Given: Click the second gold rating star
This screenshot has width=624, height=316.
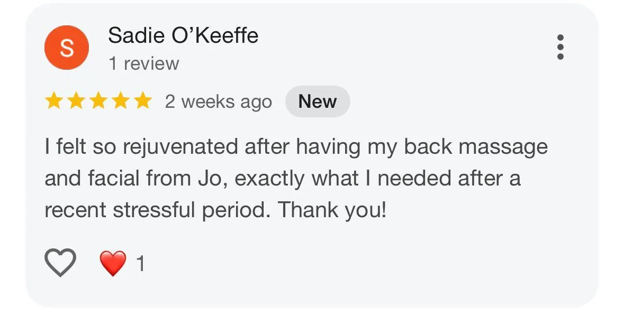Looking at the screenshot, I should (x=76, y=101).
